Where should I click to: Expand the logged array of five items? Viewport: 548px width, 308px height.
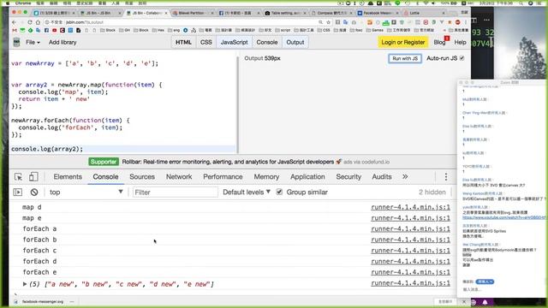tap(25, 284)
